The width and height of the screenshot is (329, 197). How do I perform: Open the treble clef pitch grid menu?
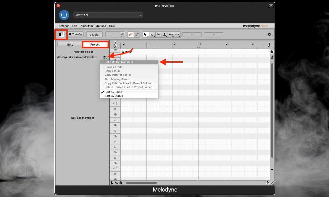(115, 45)
